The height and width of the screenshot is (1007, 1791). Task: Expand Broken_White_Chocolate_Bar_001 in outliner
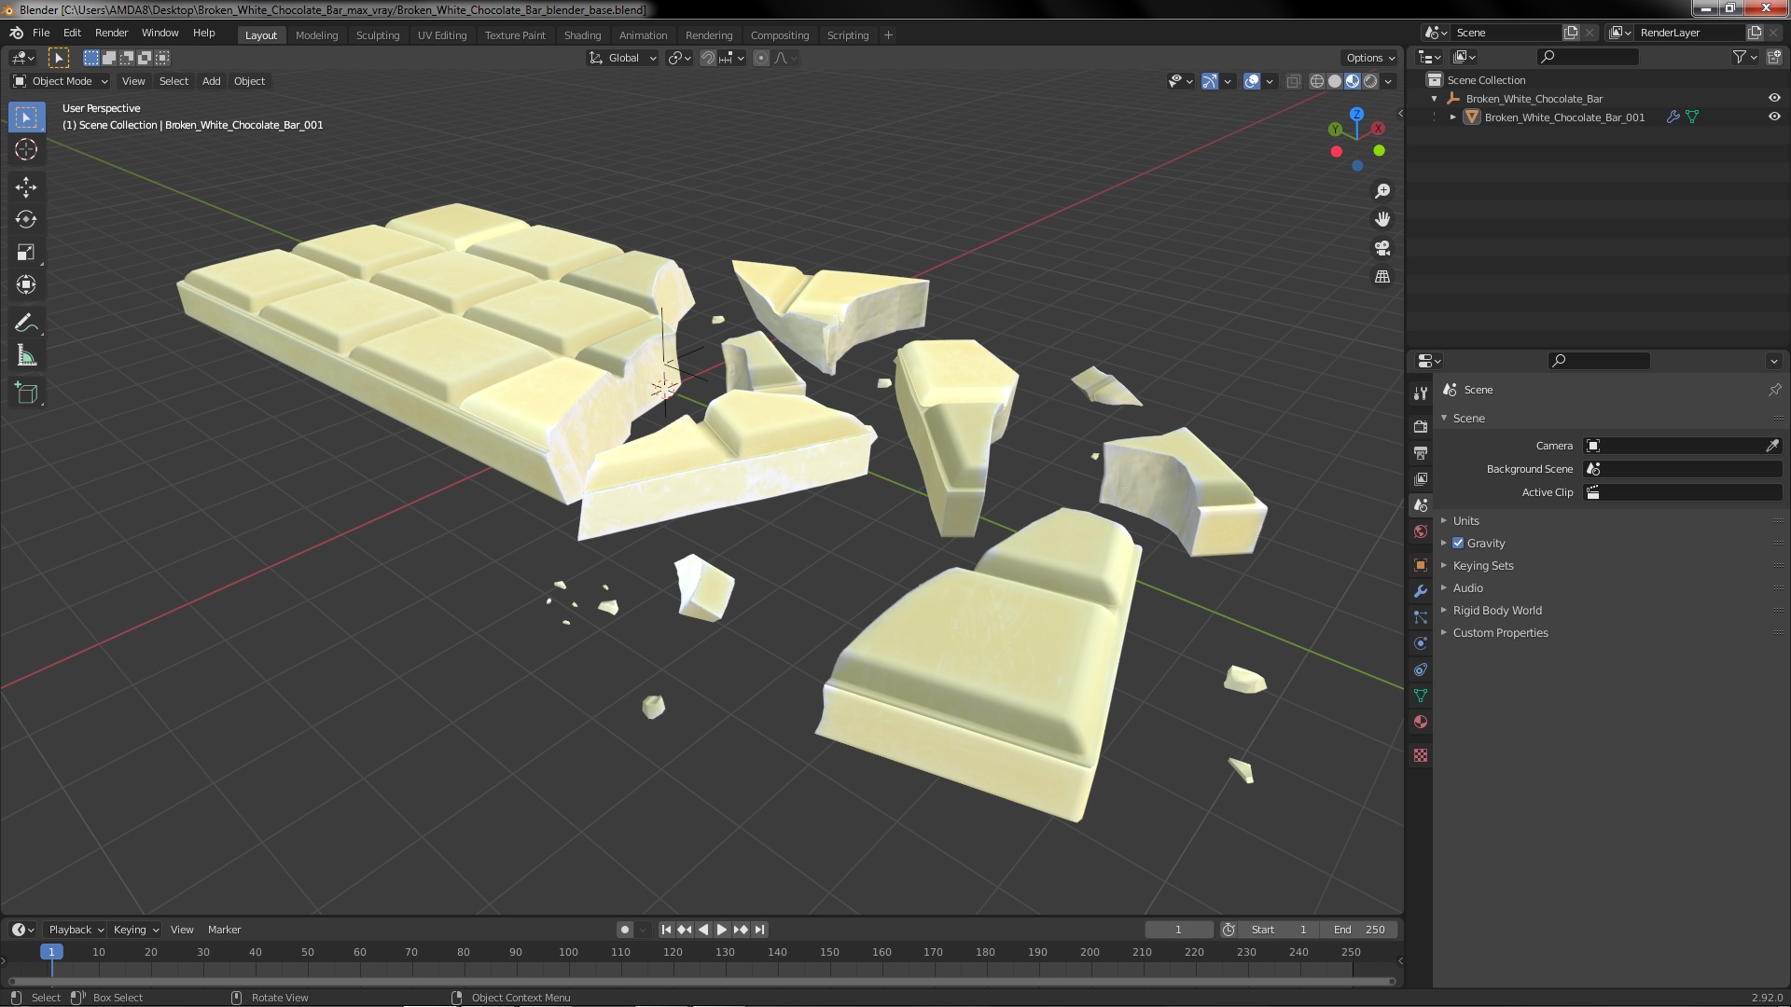pyautogui.click(x=1452, y=117)
